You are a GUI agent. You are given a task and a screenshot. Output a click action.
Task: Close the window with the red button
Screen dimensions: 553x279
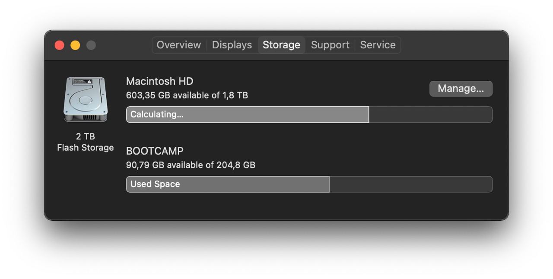click(60, 45)
